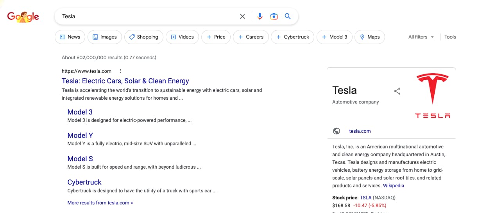Open the TSLA stock ticker link
This screenshot has height=213, width=478.
366,197
